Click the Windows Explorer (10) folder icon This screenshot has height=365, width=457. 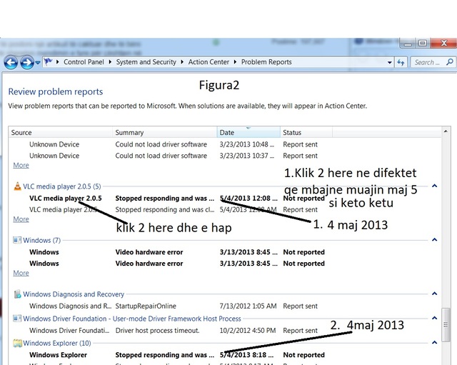[17, 343]
